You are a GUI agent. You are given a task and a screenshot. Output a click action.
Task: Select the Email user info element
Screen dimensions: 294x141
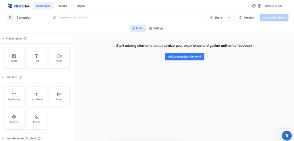click(59, 97)
